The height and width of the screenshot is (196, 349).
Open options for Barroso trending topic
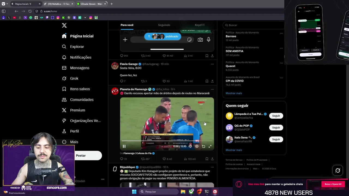pos(281,33)
